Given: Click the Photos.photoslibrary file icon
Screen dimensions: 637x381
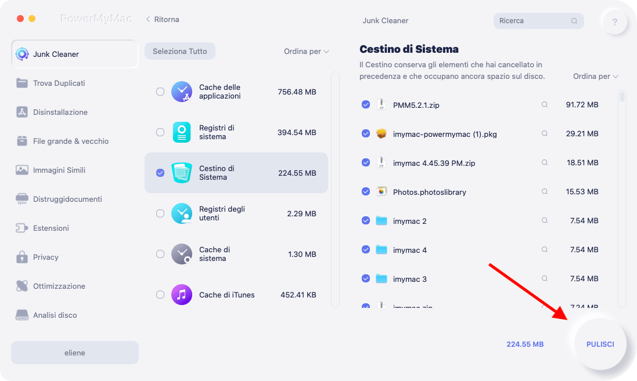Looking at the screenshot, I should click(381, 191).
